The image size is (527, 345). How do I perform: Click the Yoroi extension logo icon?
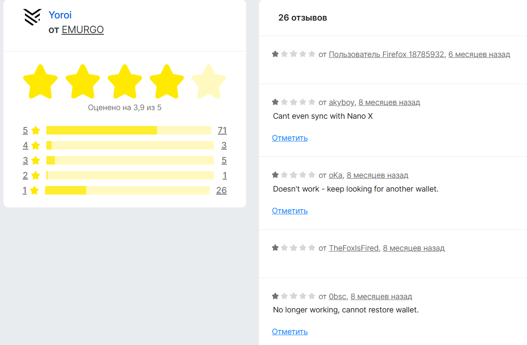[x=32, y=17]
